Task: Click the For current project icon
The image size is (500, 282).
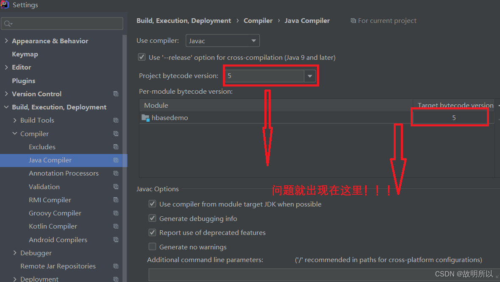Action: tap(353, 21)
